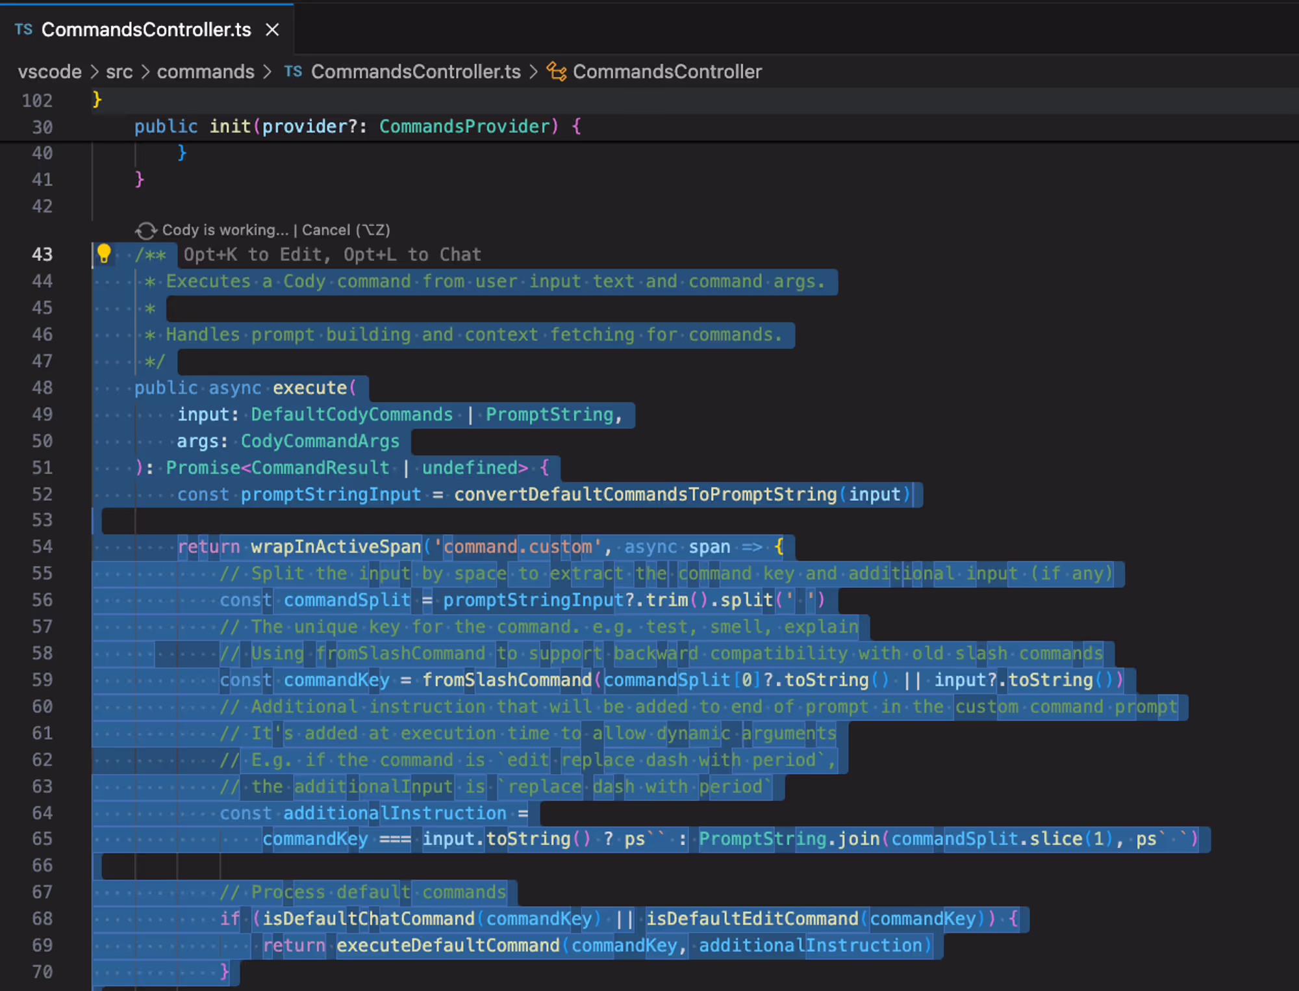Click line number 70 in gutter
The image size is (1299, 991).
pos(42,972)
